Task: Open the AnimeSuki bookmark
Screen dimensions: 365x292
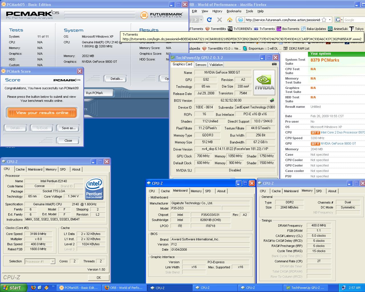Action: coord(338,29)
